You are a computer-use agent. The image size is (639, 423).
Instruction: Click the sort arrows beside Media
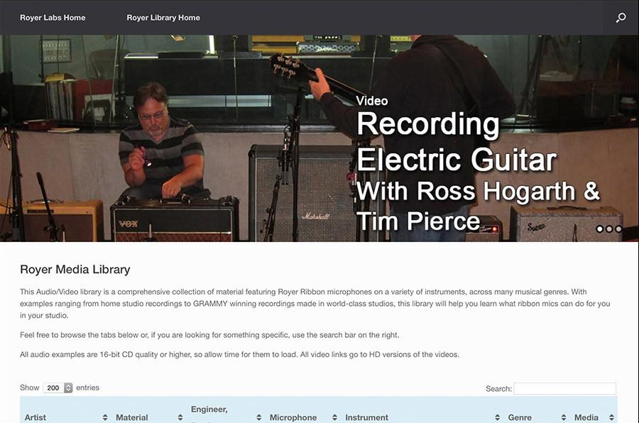(x=611, y=417)
